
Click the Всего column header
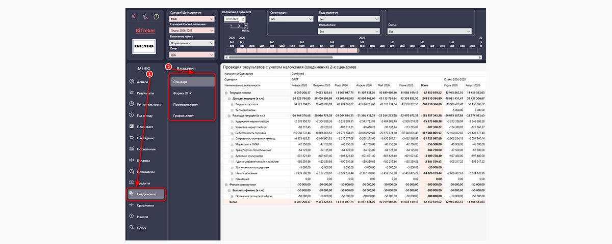(424, 85)
